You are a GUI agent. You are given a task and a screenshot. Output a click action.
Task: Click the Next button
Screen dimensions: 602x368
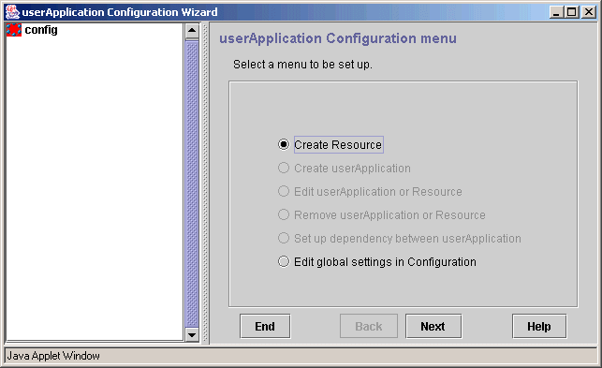point(433,327)
